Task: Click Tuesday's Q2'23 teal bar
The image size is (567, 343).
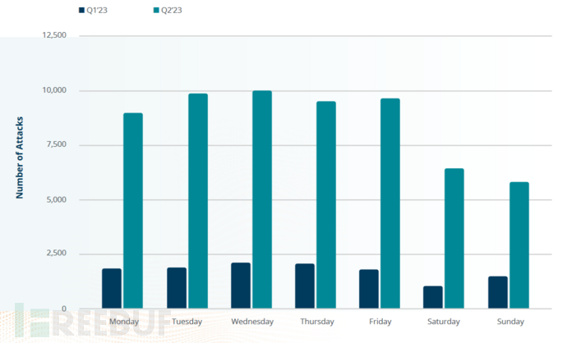Action: pyautogui.click(x=198, y=200)
